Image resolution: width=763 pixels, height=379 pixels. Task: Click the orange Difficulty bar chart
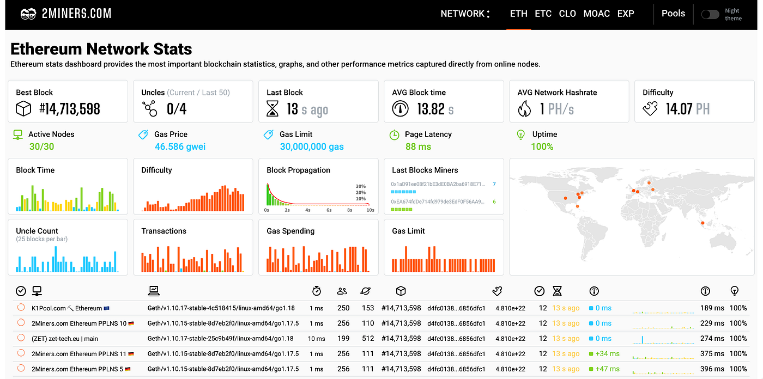click(x=193, y=198)
